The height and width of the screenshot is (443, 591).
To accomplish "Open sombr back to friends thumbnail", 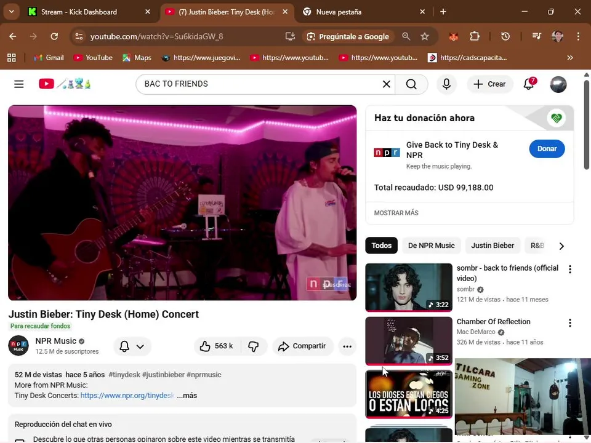I will tap(409, 287).
